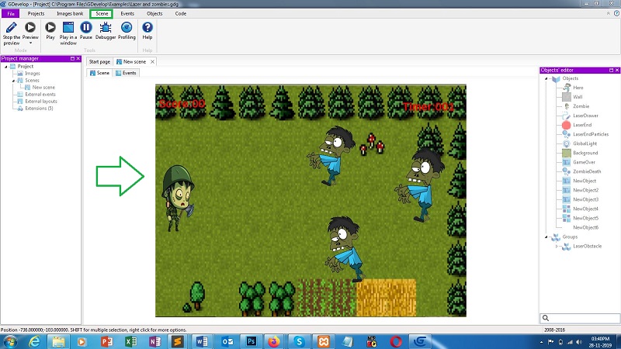This screenshot has width=621, height=349.
Task: Open Skype from the taskbar
Action: [299, 341]
